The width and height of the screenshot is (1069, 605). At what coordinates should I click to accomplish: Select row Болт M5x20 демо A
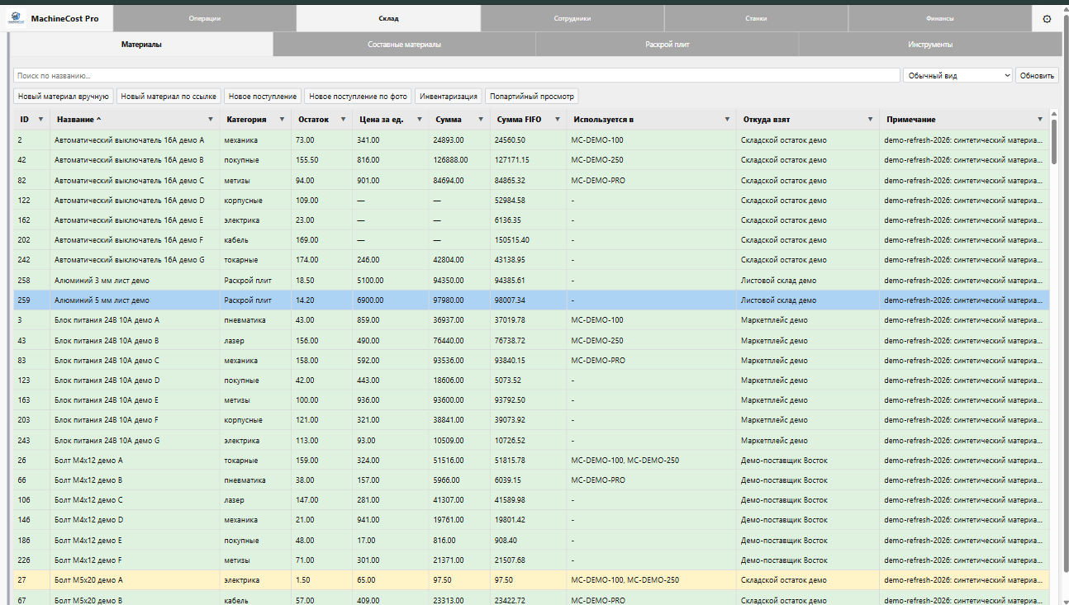point(531,580)
